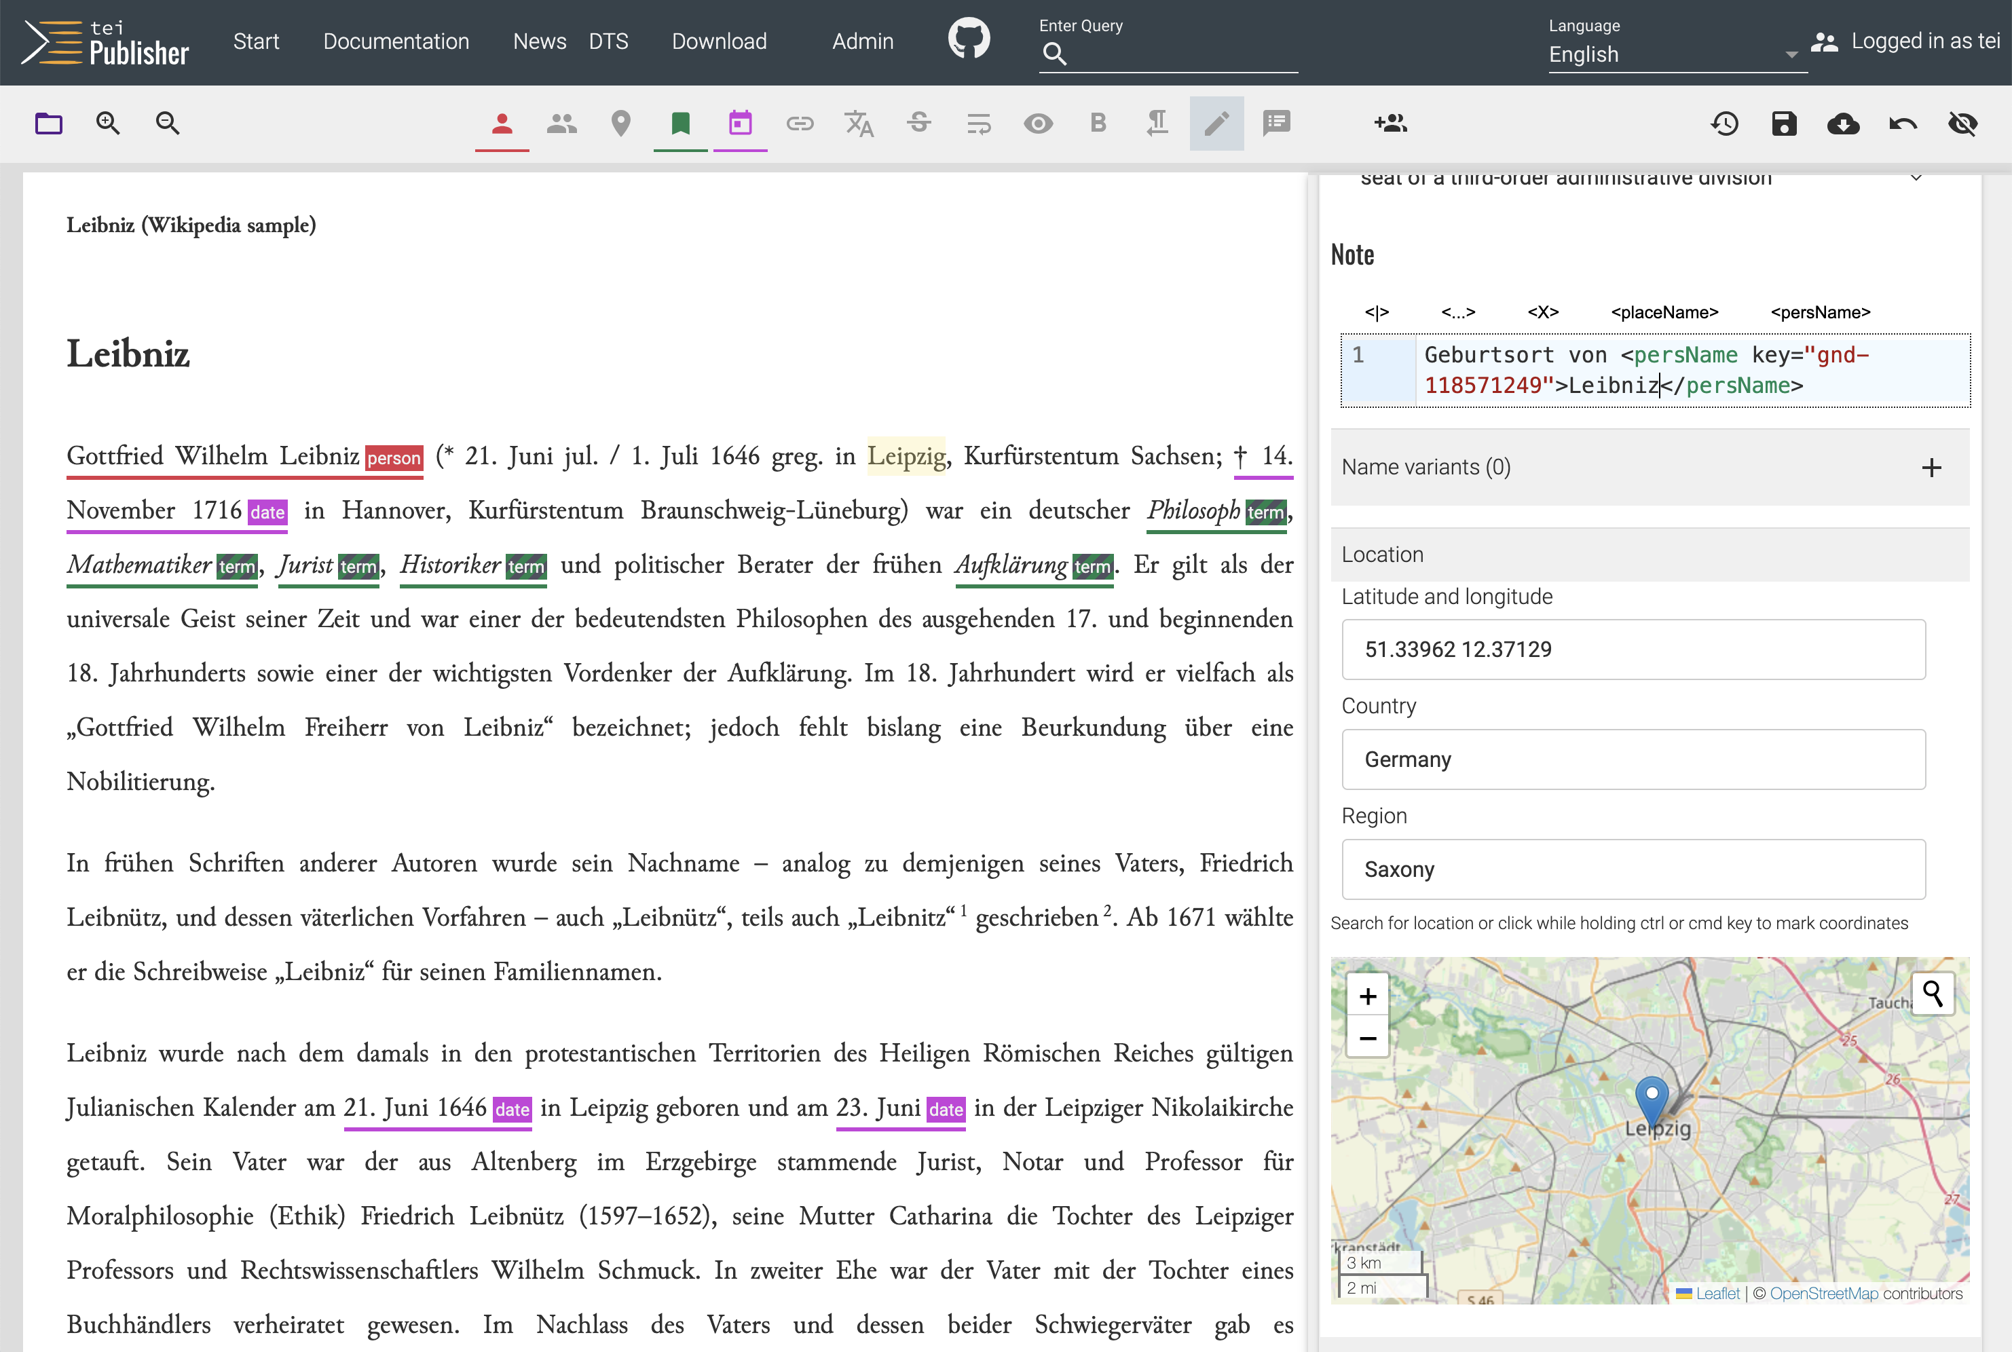Click the translate icon in toolbar
Image resolution: width=2012 pixels, height=1352 pixels.
point(859,124)
